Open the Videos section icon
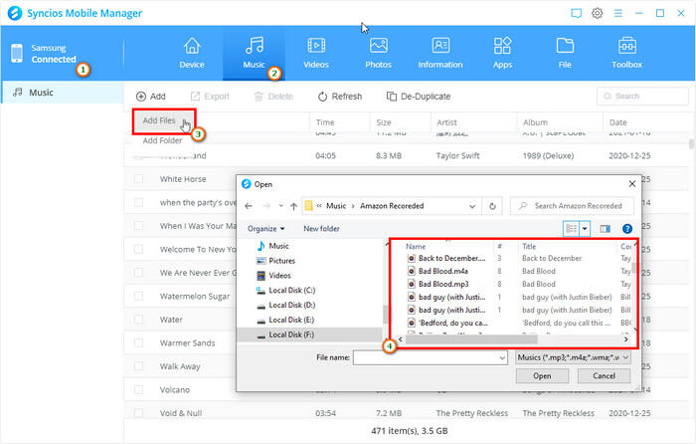Image resolution: width=696 pixels, height=444 pixels. point(316,46)
